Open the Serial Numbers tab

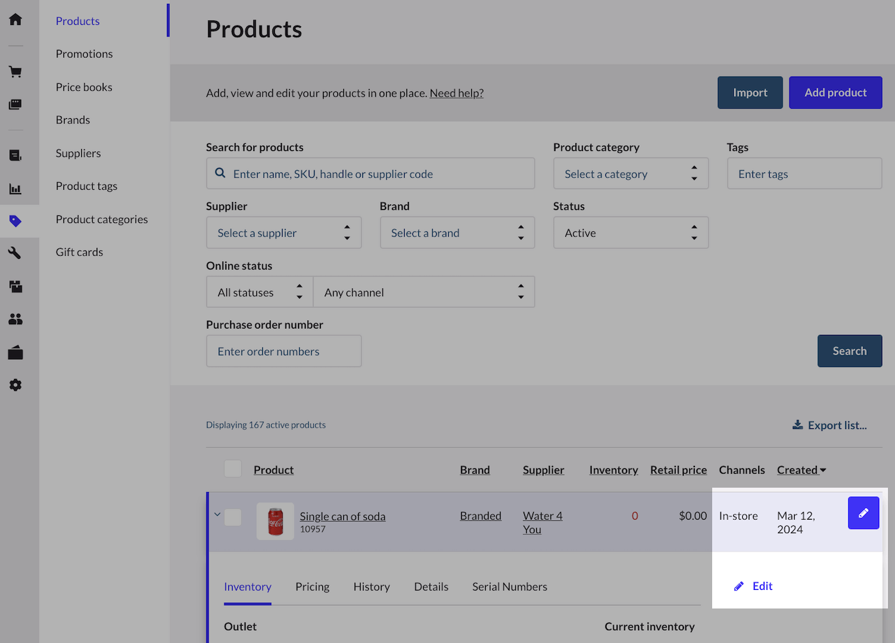(510, 587)
